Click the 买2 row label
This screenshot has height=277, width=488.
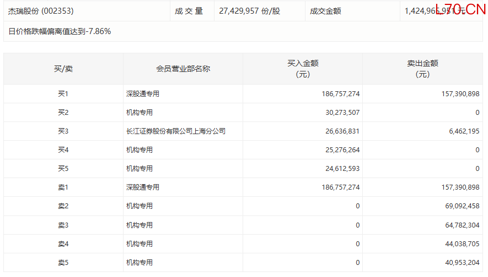point(63,113)
